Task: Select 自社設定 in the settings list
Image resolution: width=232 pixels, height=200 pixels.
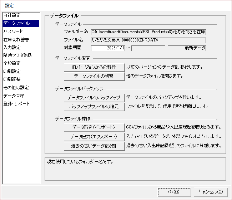Action: [12, 15]
